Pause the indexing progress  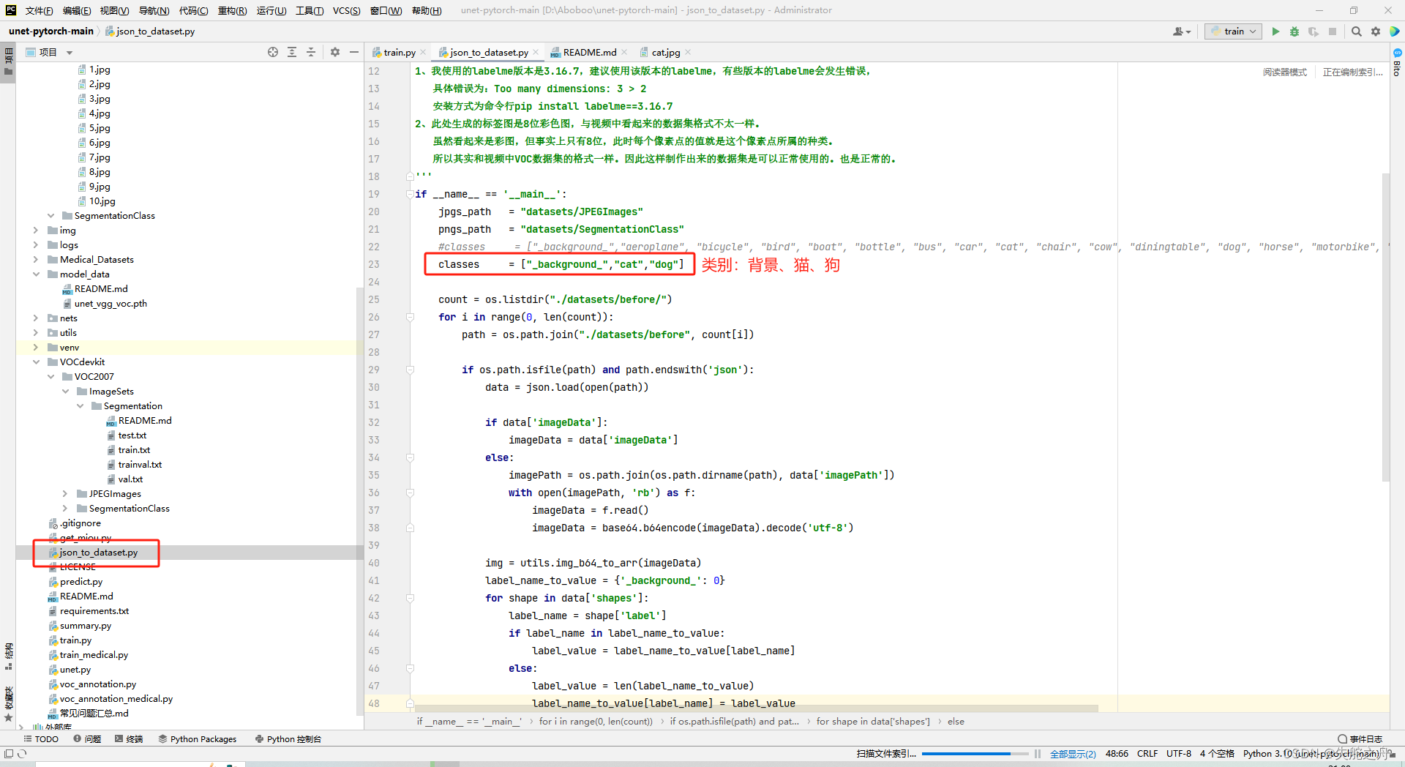point(1038,754)
